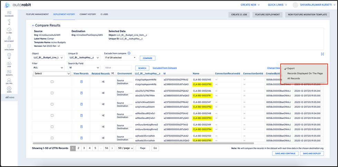338x167 pixels.
Task: Open the Admin sidebar icon
Action: 9,90
